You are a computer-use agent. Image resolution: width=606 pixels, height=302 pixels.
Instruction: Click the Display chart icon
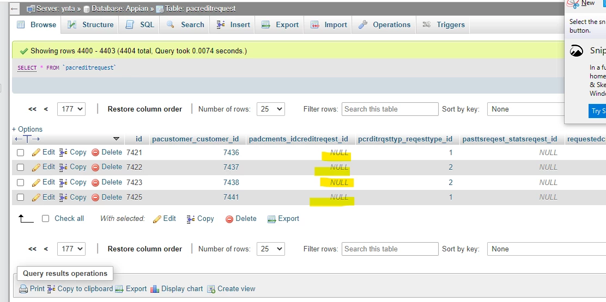(155, 289)
